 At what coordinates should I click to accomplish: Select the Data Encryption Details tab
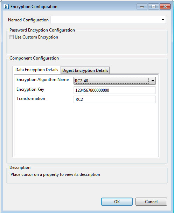click(x=37, y=70)
